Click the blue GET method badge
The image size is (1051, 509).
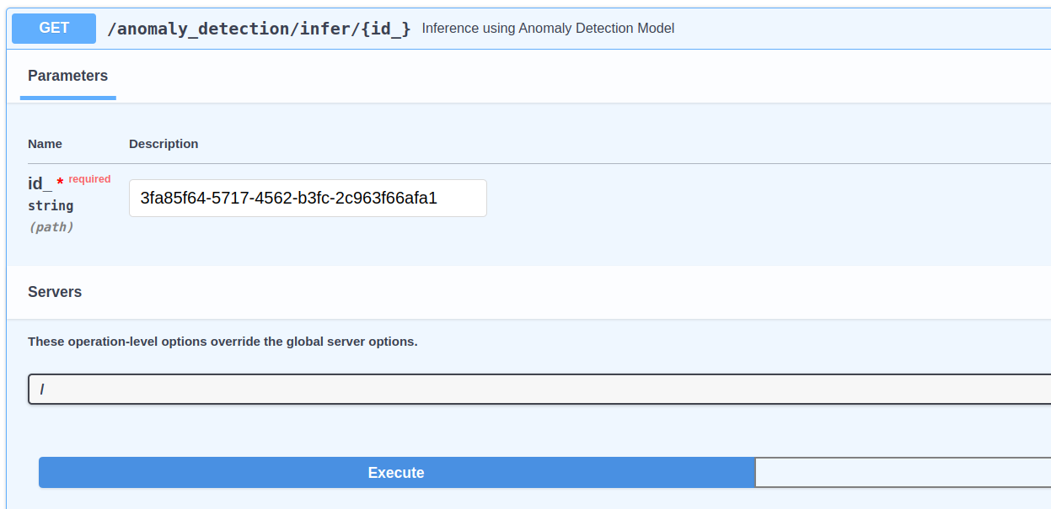click(x=54, y=28)
